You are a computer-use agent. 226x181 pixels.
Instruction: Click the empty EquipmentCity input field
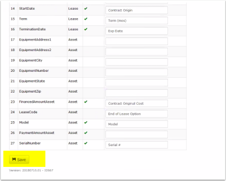(137, 62)
